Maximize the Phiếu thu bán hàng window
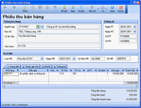 click(135, 3)
